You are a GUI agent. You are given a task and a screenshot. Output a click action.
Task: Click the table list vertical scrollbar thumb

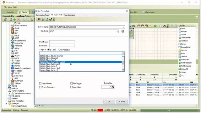pos(123,63)
